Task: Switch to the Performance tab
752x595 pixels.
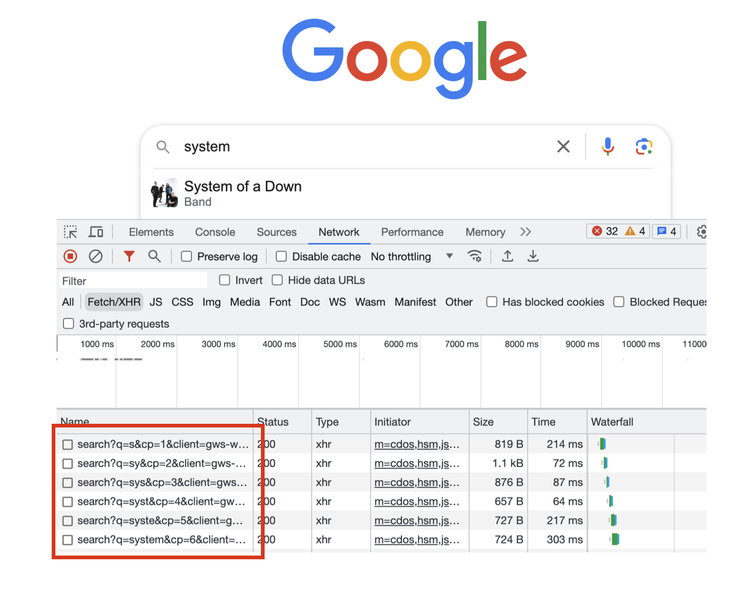Action: click(x=412, y=232)
